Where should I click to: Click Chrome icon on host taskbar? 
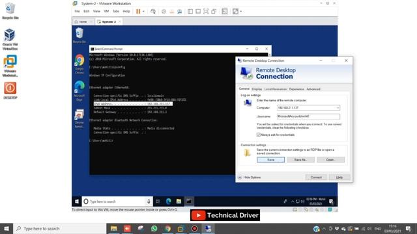click(167, 228)
